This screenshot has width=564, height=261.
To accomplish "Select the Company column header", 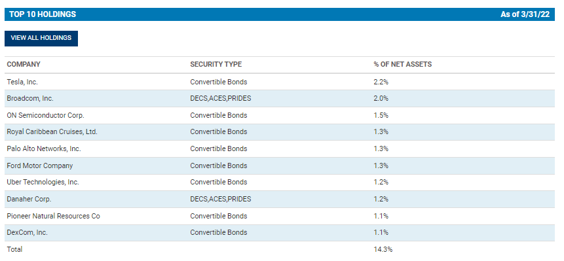I will tap(24, 64).
